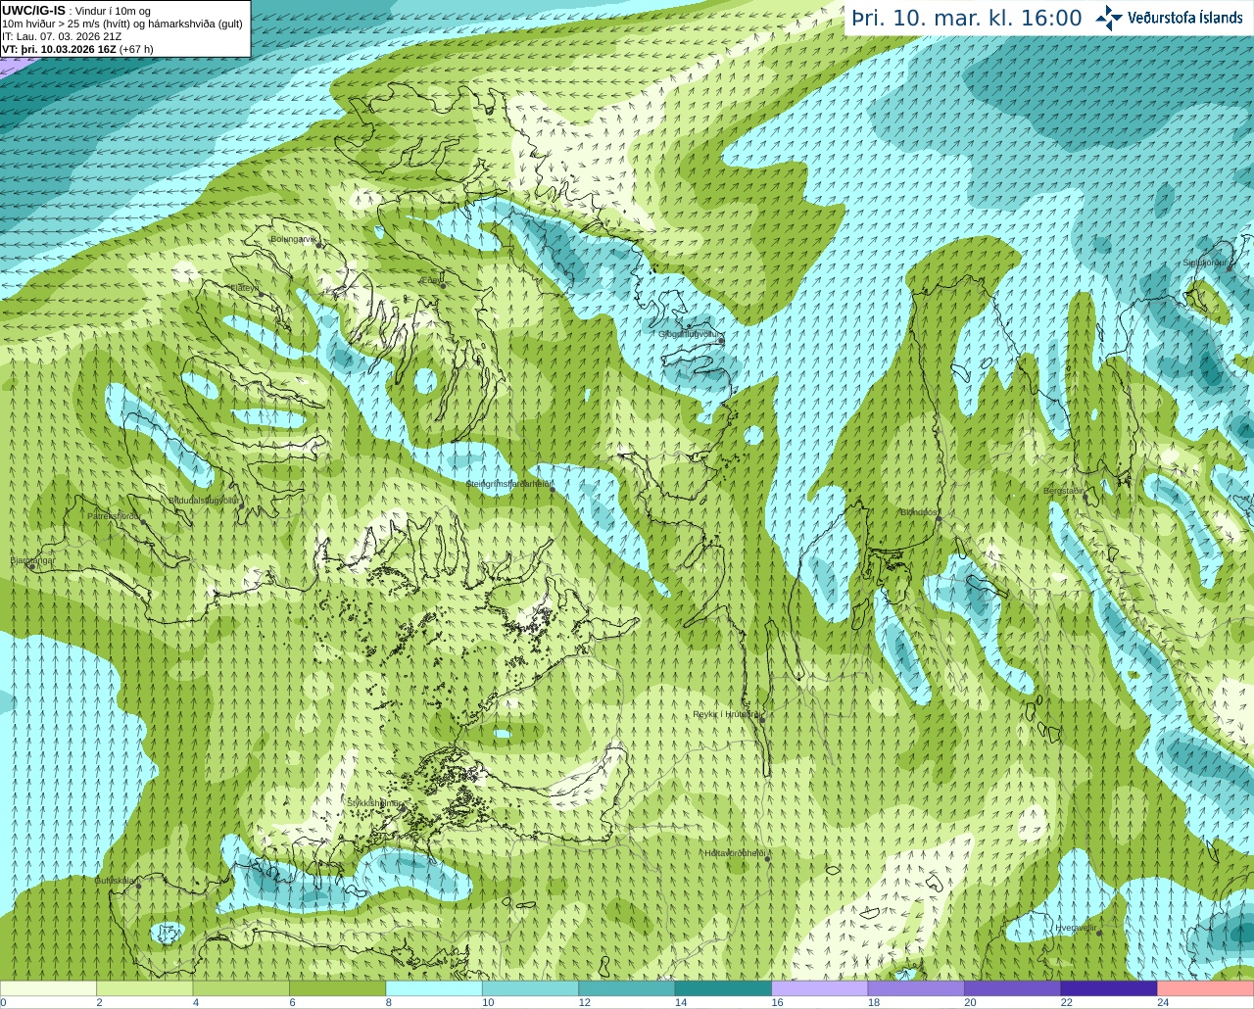
Task: Click the legend tick value 8
Action: coord(389,1002)
